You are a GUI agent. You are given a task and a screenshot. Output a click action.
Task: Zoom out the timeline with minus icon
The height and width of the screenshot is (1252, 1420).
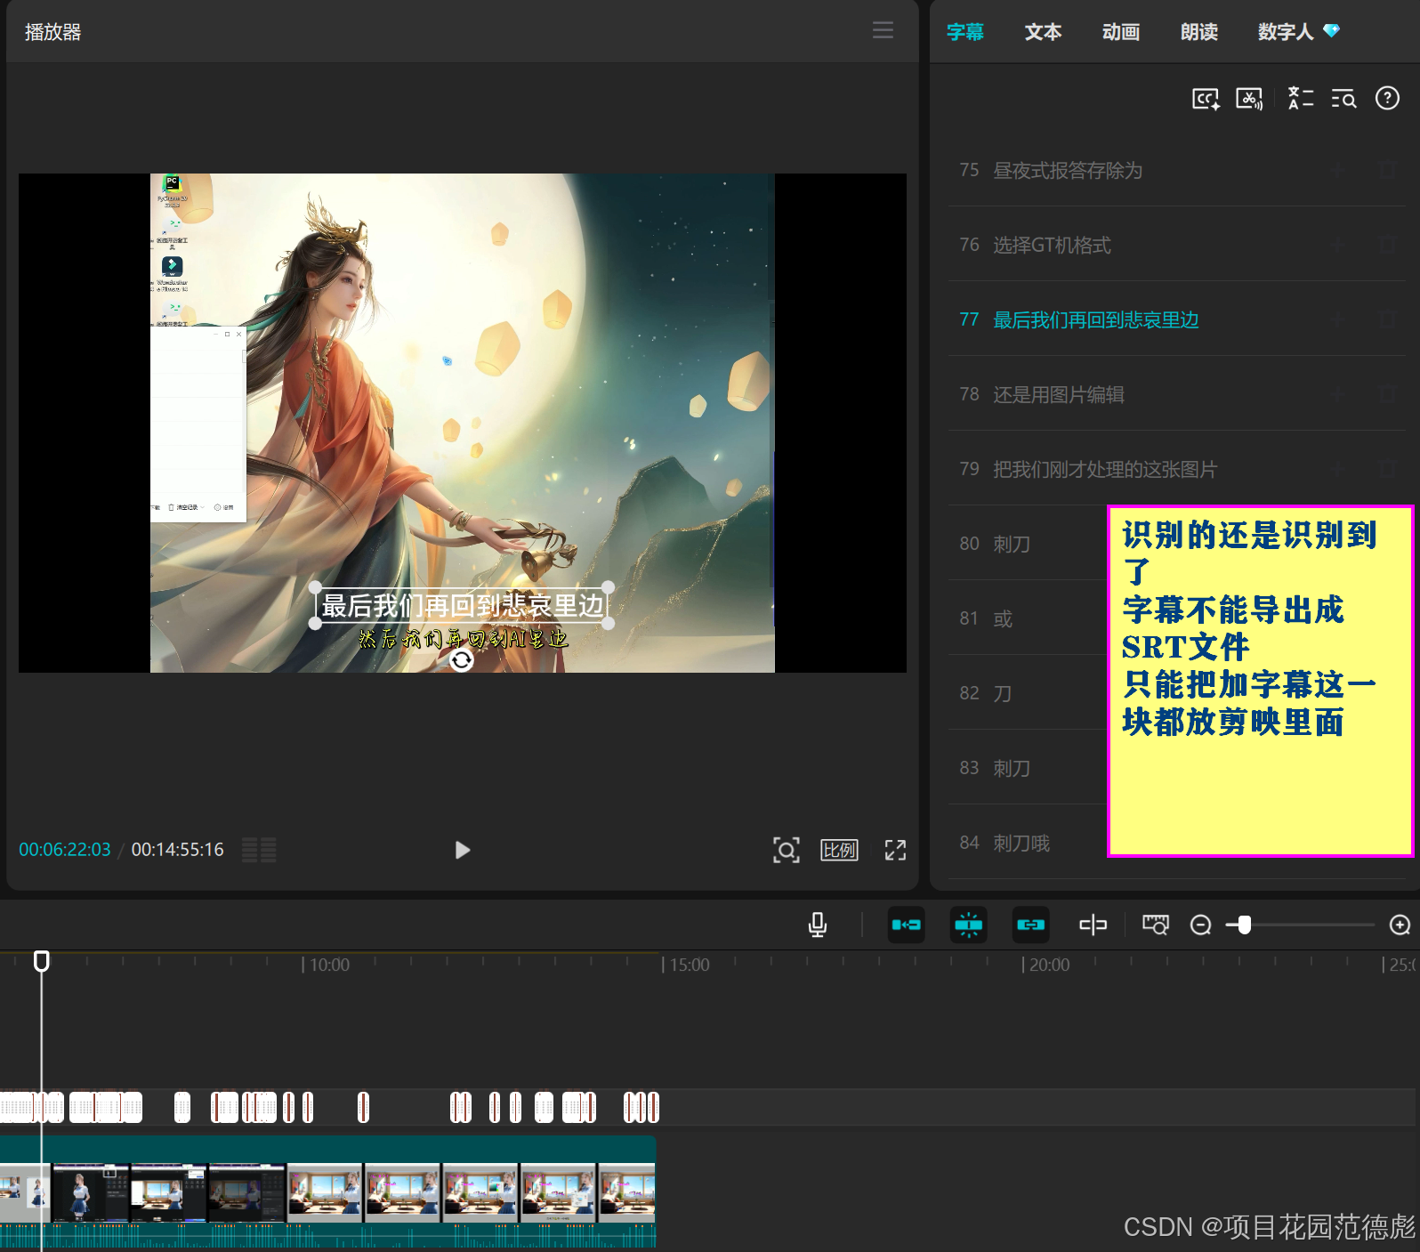click(x=1200, y=925)
